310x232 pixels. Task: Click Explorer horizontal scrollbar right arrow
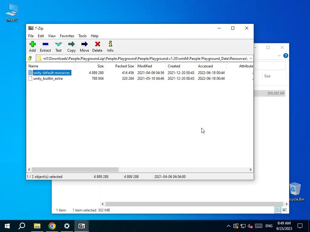(x=286, y=204)
